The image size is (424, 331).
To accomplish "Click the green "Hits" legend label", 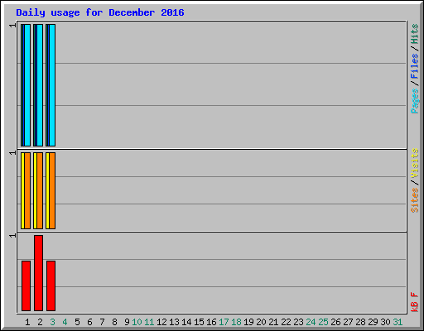I will 415,34.
